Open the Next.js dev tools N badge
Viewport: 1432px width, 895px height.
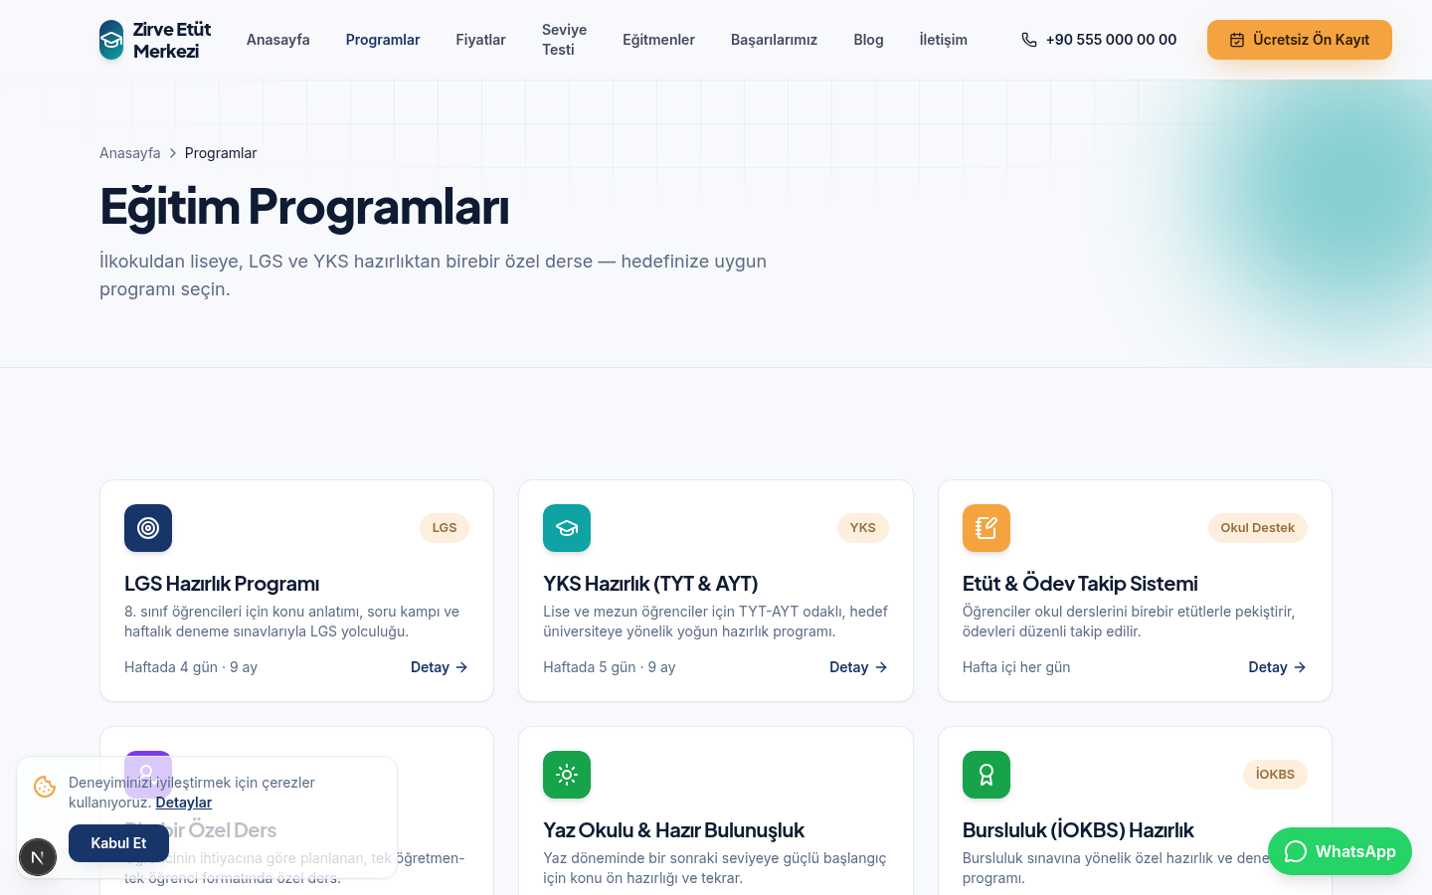point(38,857)
